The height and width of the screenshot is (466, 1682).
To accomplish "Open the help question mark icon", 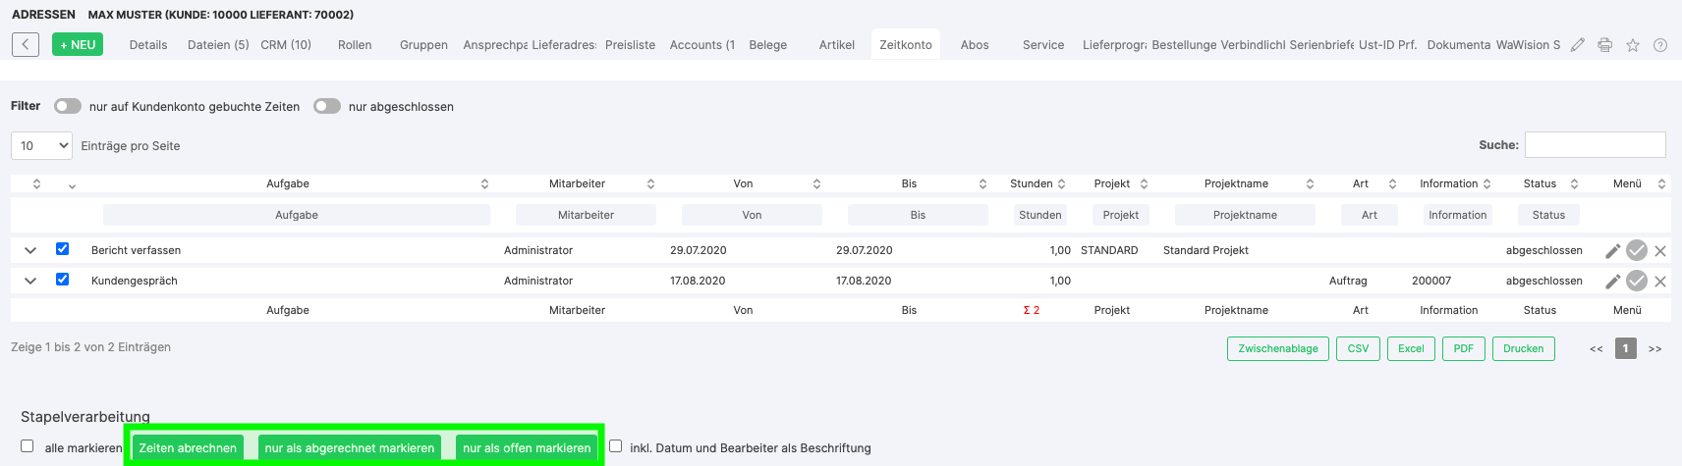I will coord(1660,45).
